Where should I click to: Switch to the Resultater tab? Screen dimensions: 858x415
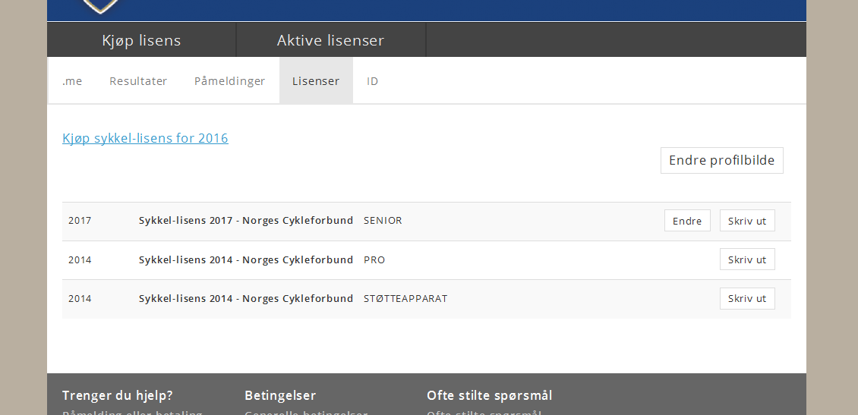pos(138,81)
